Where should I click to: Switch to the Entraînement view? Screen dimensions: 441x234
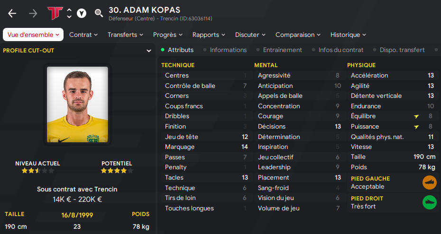point(282,50)
